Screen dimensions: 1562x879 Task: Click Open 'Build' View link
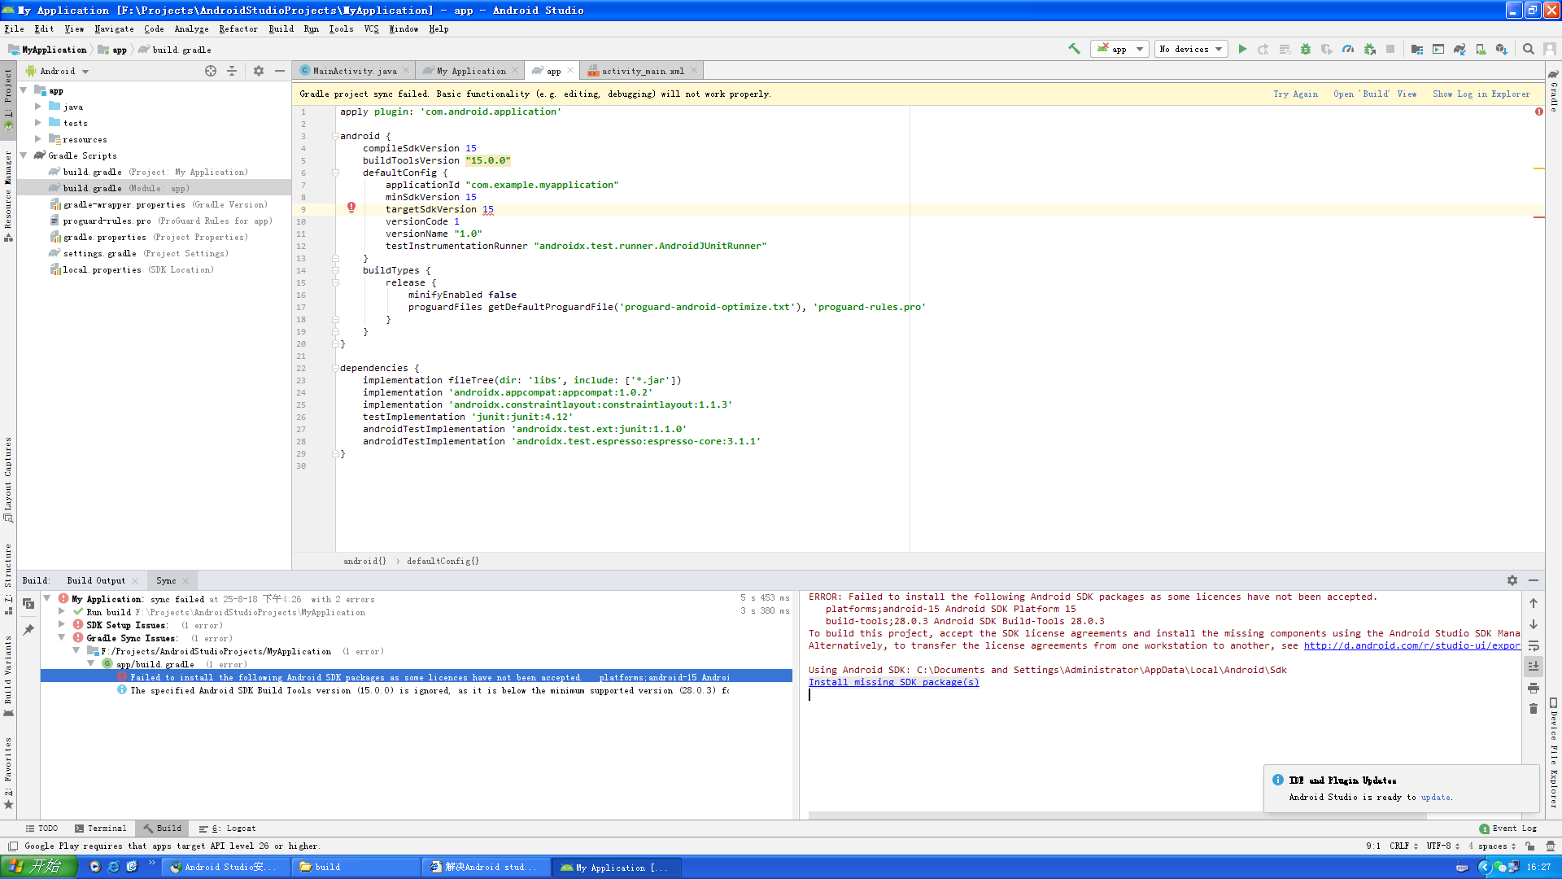click(x=1375, y=94)
